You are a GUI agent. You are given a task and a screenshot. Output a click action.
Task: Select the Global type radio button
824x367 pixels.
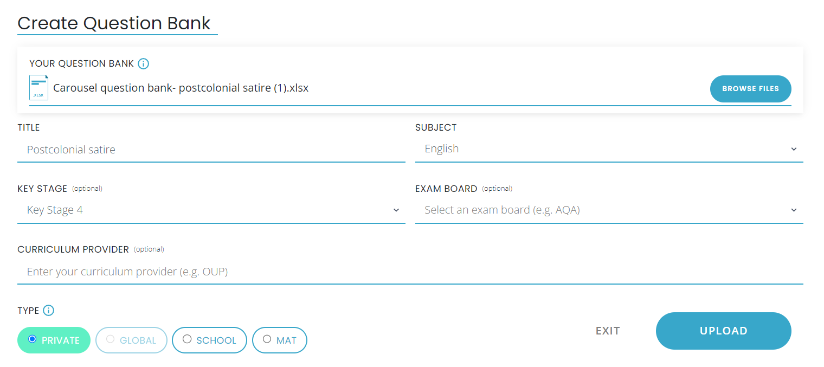(x=111, y=339)
